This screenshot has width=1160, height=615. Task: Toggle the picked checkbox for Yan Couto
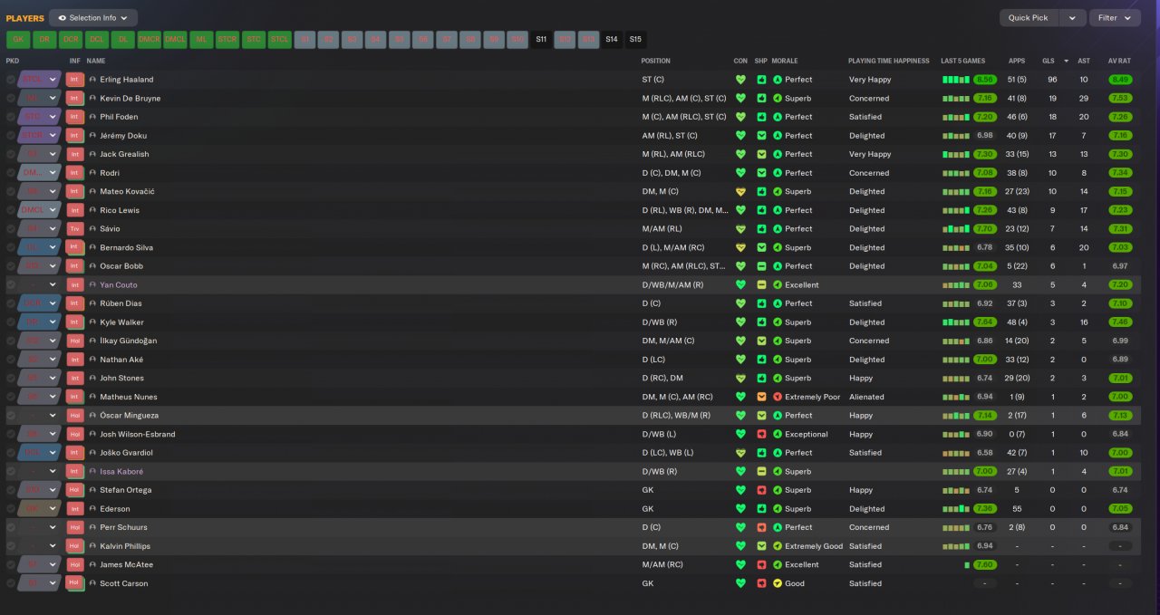coord(11,284)
